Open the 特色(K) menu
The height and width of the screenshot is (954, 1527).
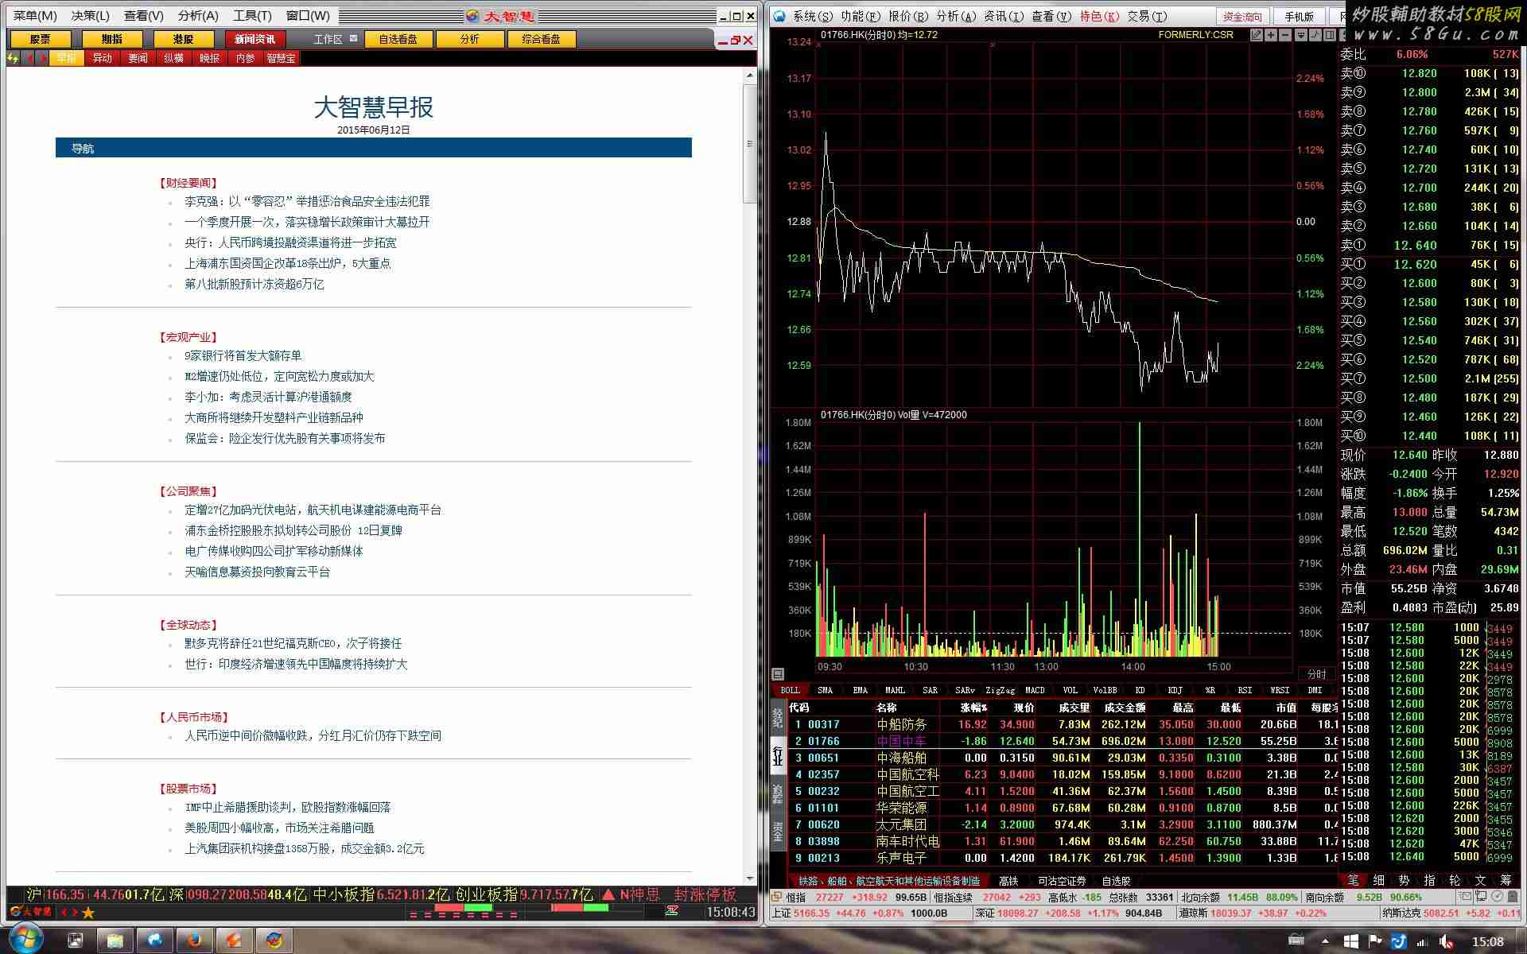tap(1099, 16)
